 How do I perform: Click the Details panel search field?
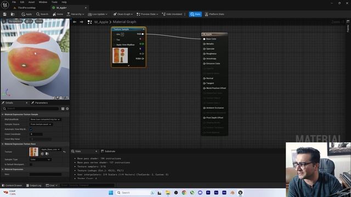31,108
